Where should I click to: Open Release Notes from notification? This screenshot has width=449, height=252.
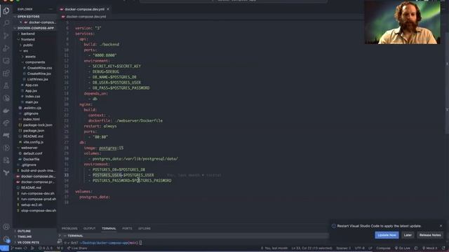click(x=430, y=235)
